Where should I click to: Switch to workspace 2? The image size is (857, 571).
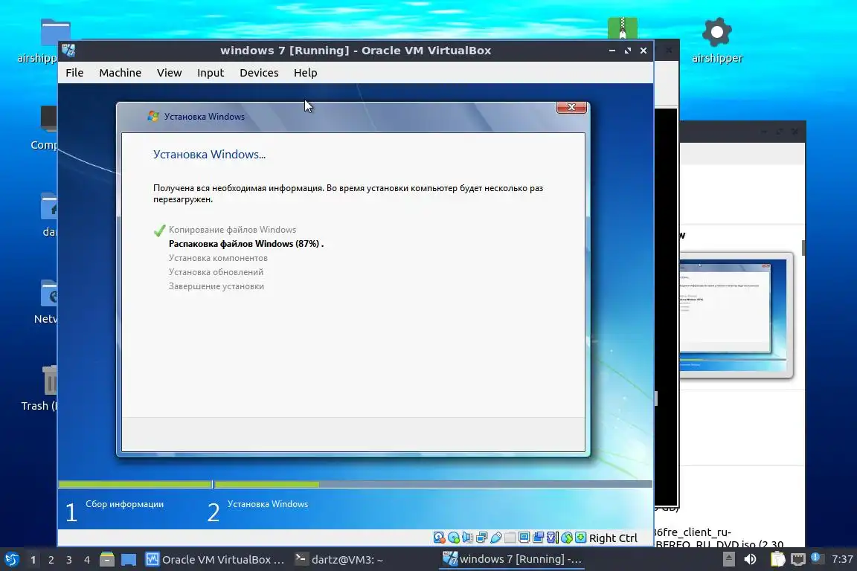click(x=51, y=560)
